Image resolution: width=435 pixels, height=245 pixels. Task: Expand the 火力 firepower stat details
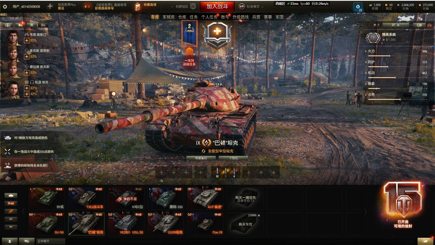[x=371, y=51]
